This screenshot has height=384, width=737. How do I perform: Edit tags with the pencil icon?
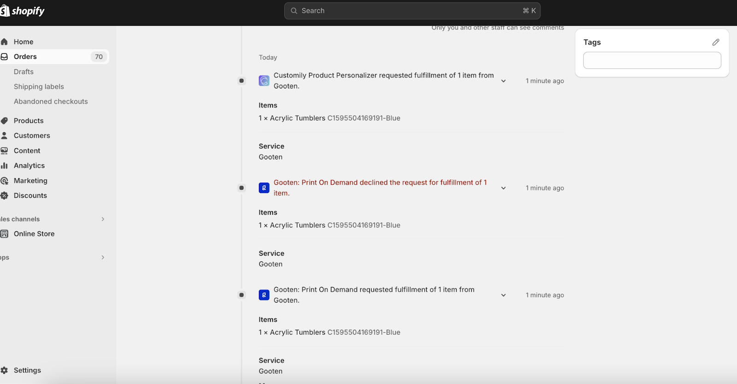pyautogui.click(x=715, y=42)
